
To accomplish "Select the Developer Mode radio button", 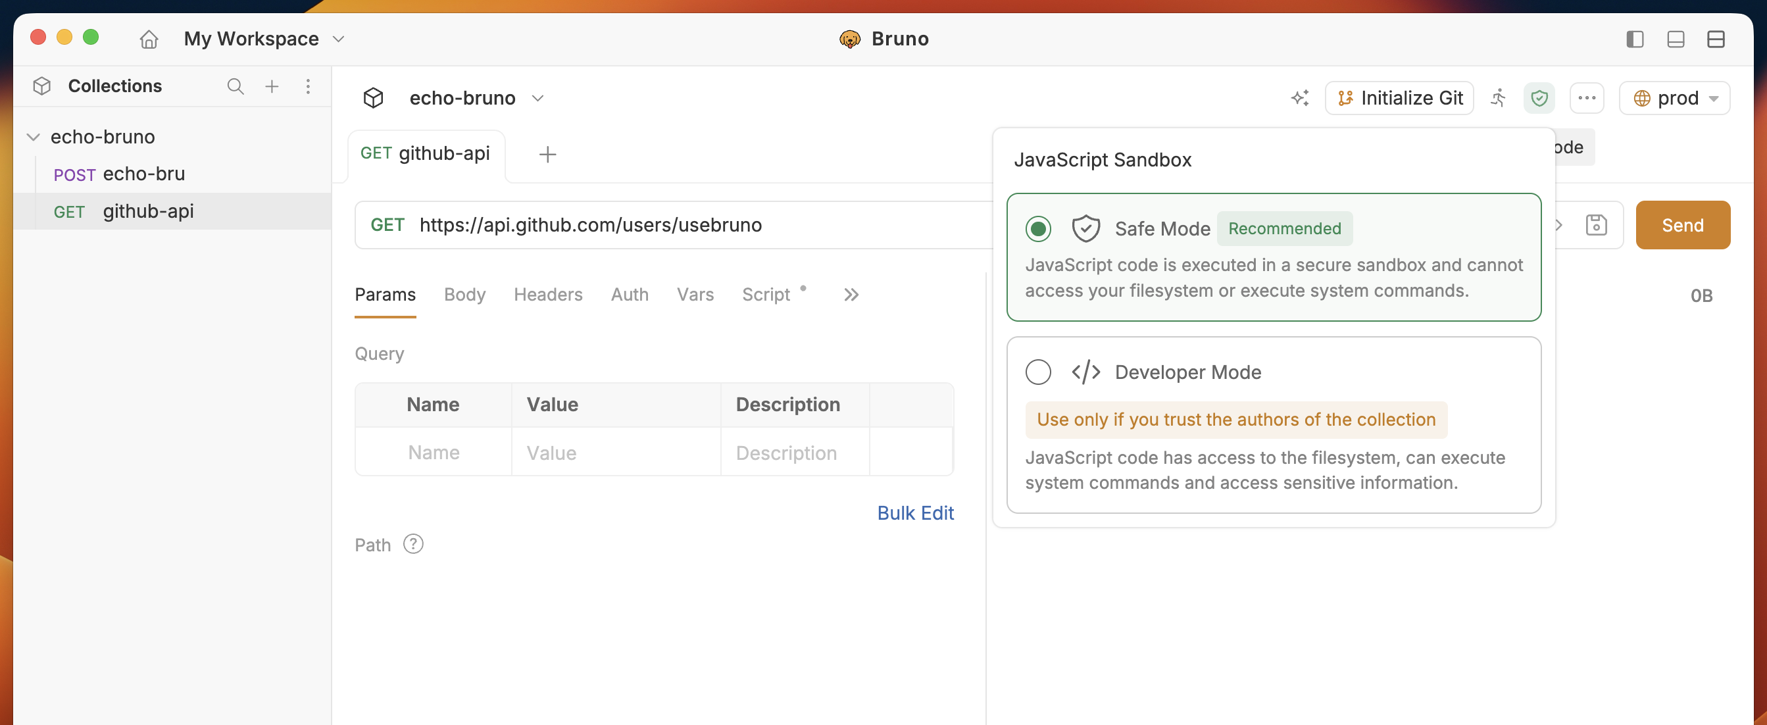I will click(x=1038, y=372).
